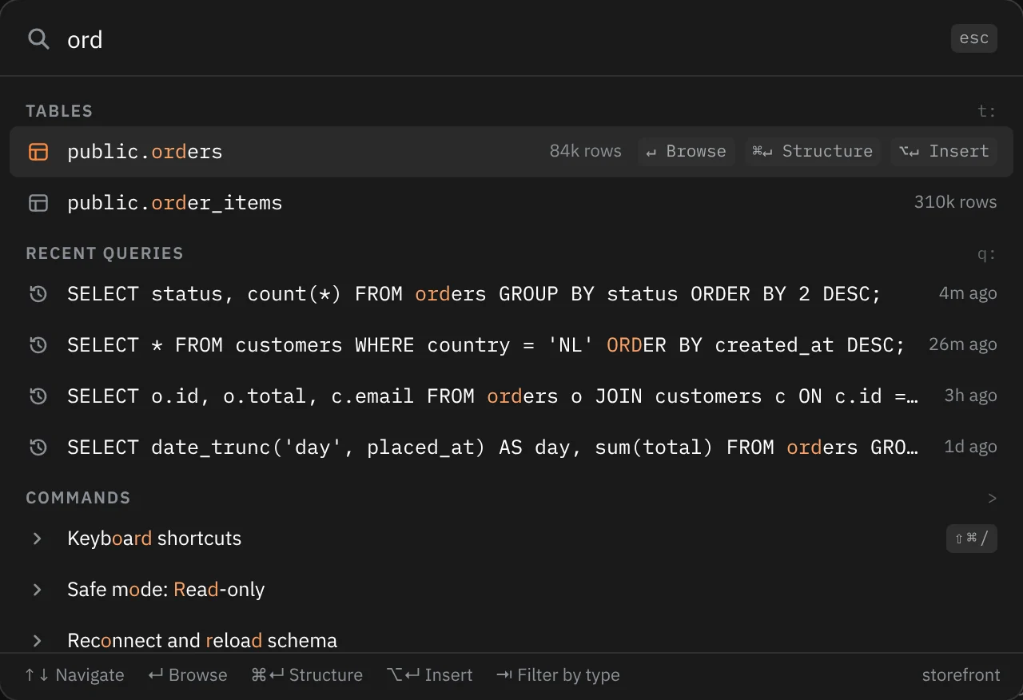Screen dimensions: 1023x700
Task: Click the '26m ago' timestamp
Action: click(962, 344)
